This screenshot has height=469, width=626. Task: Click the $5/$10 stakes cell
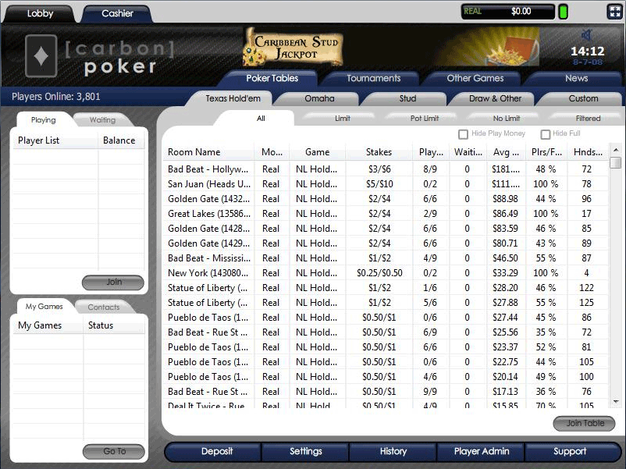tap(379, 184)
